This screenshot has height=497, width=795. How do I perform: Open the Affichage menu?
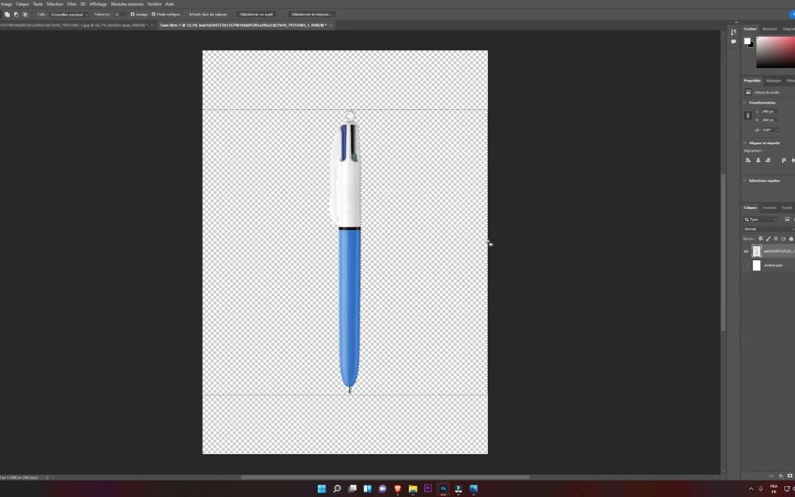point(98,4)
